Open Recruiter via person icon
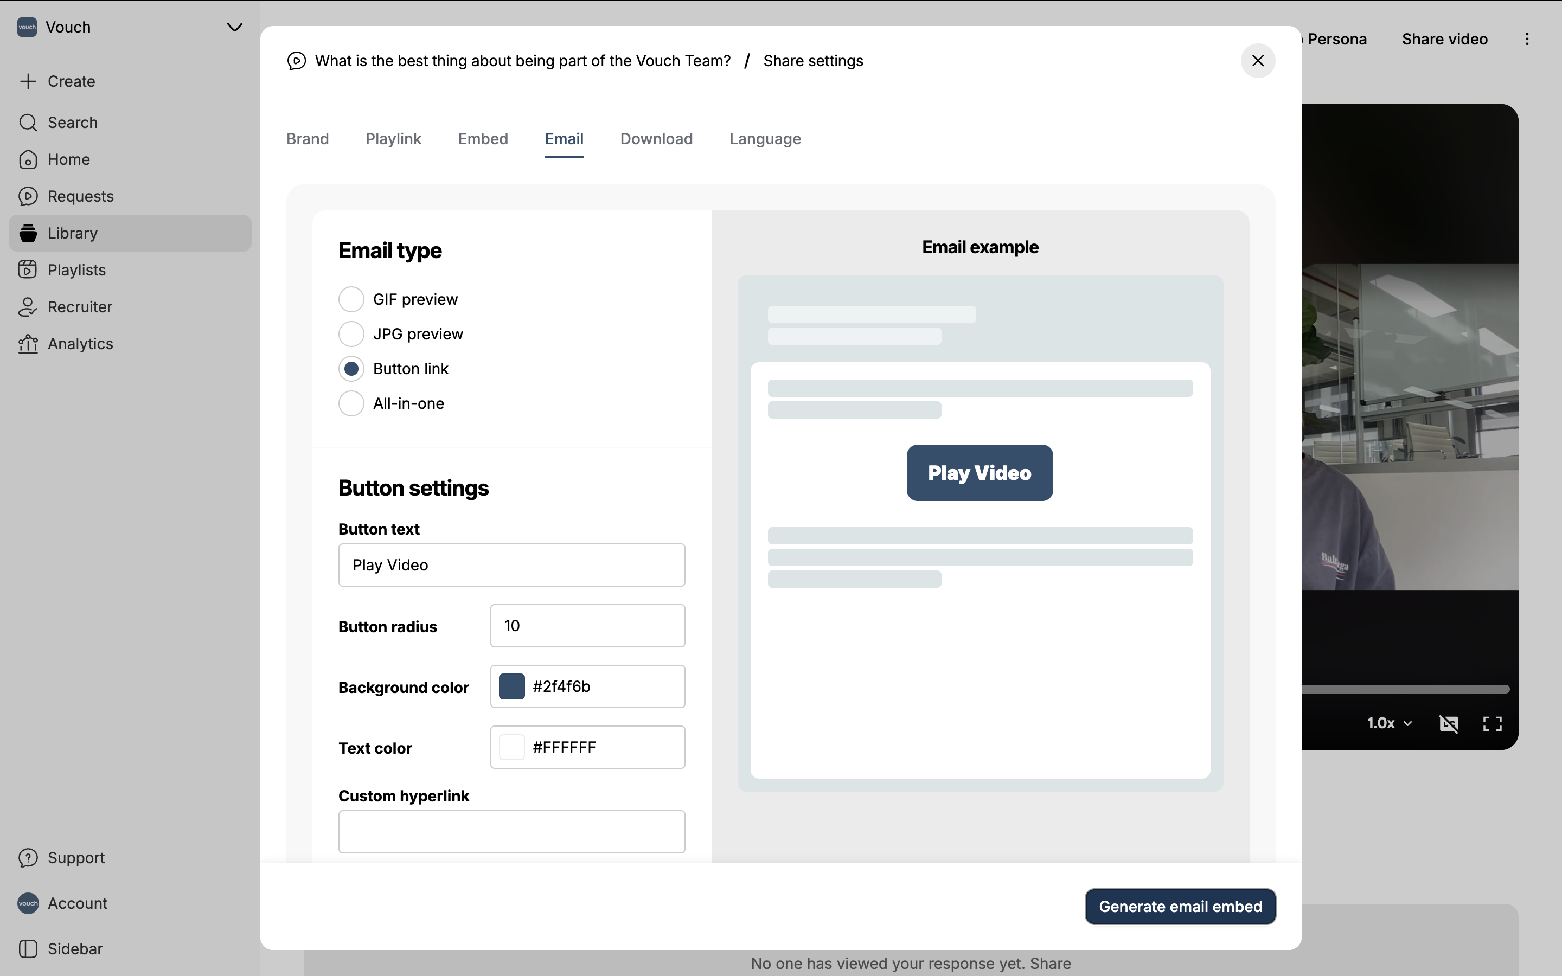The image size is (1562, 976). (x=28, y=307)
